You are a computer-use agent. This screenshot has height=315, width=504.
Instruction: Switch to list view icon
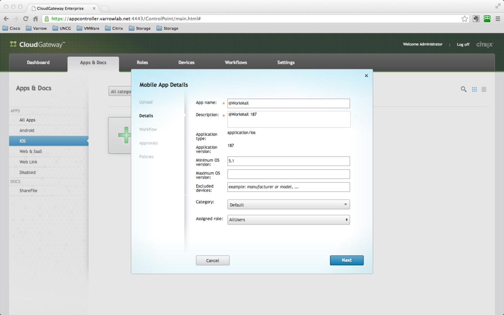pos(484,89)
